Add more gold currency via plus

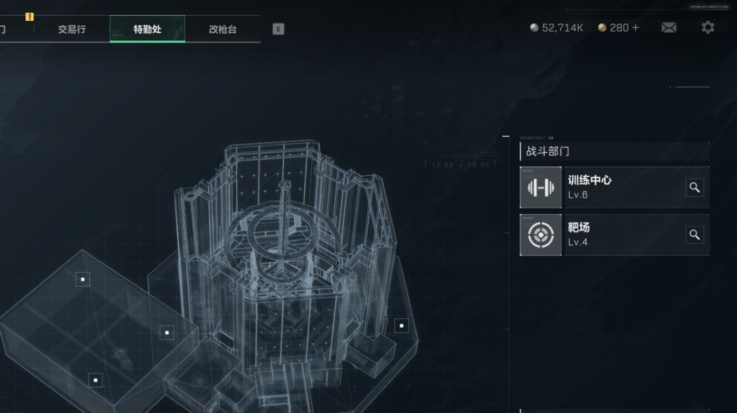635,28
